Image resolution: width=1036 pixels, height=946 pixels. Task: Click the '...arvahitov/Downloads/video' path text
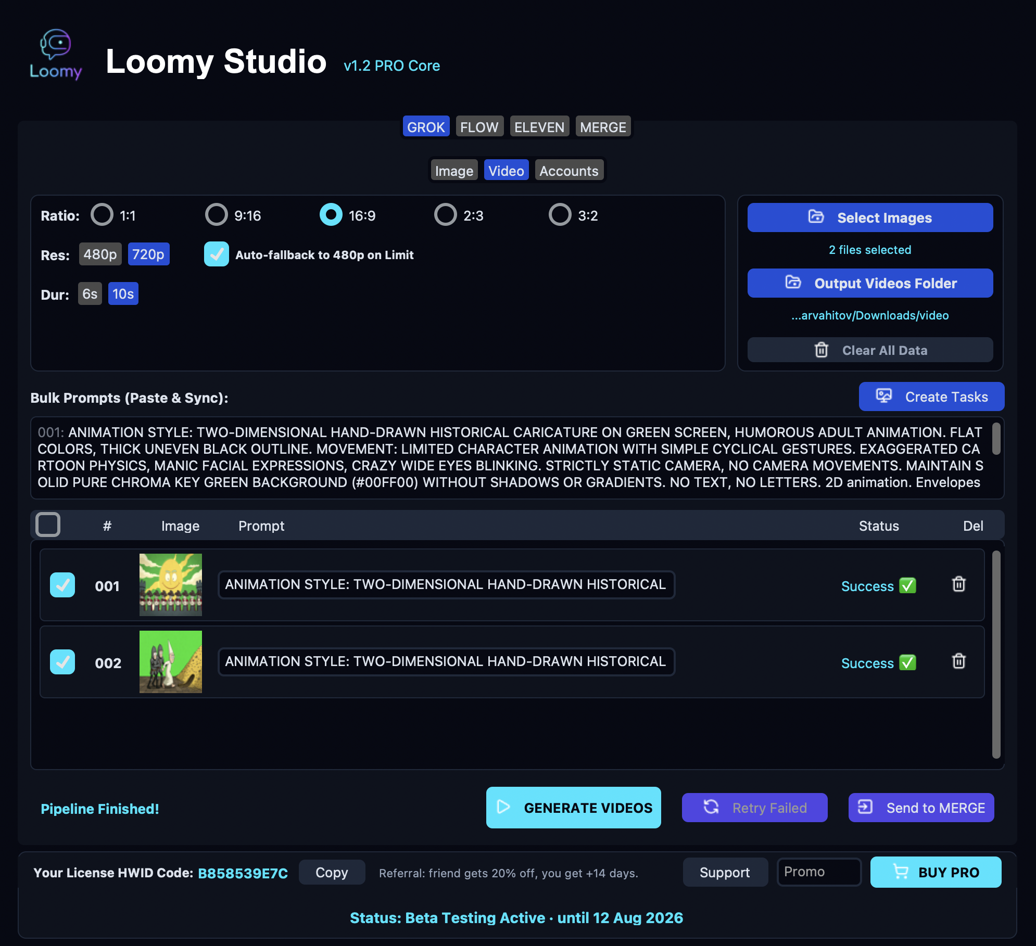click(870, 315)
